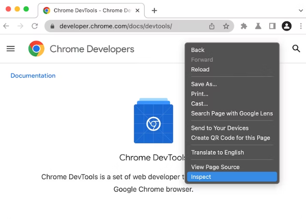Choose View Page Source

click(x=232, y=167)
